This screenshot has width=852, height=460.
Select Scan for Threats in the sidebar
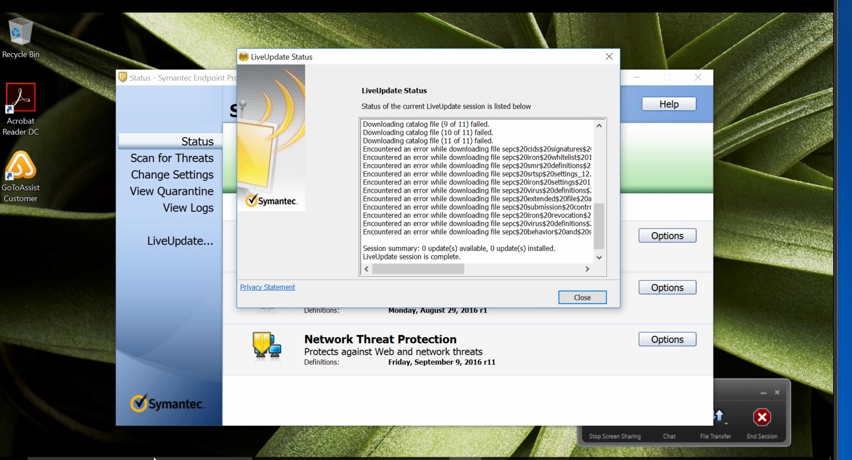pos(172,158)
